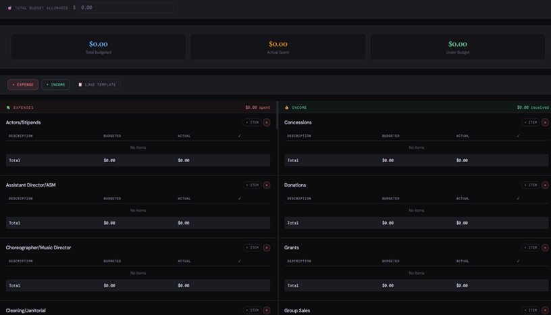Screen dimensions: 551x315
Task: Add a new Income category
Action: click(x=55, y=84)
